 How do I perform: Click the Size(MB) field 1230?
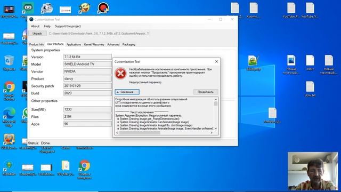coord(87,109)
